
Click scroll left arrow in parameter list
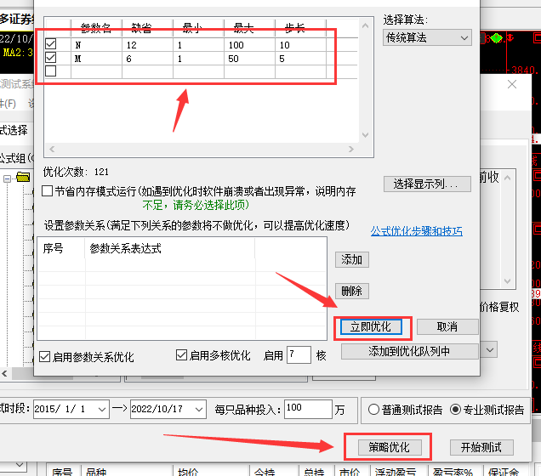coord(52,149)
